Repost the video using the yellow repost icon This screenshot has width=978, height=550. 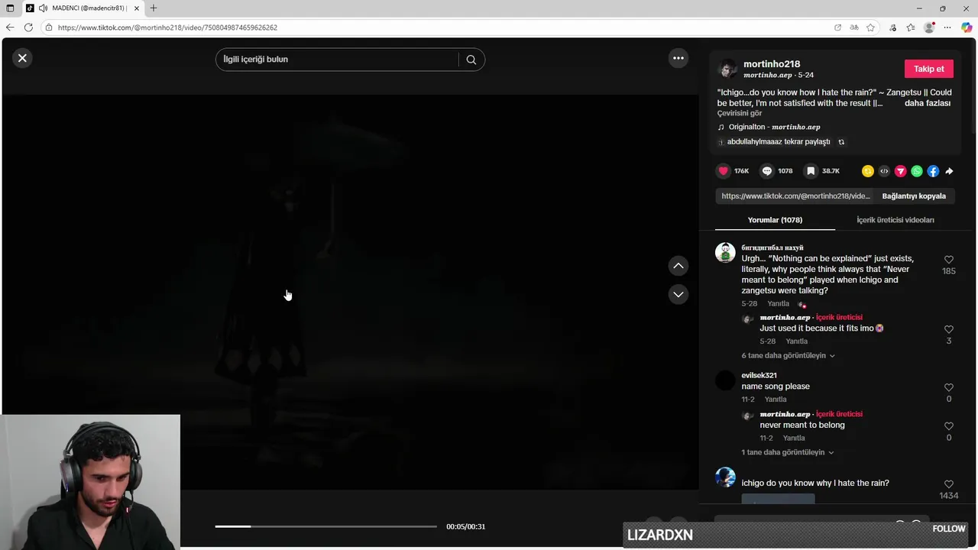[868, 171]
